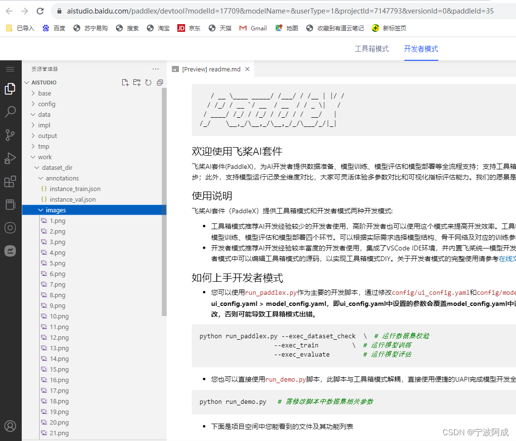Open the Run and Debug view
Image resolution: width=516 pixels, height=441 pixels.
(10, 152)
